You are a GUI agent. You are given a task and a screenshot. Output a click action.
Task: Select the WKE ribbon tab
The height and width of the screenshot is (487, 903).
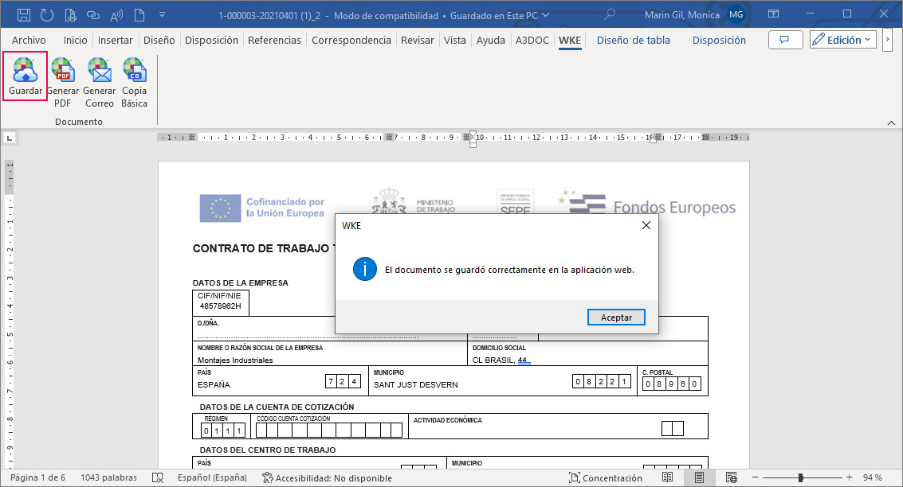coord(570,41)
